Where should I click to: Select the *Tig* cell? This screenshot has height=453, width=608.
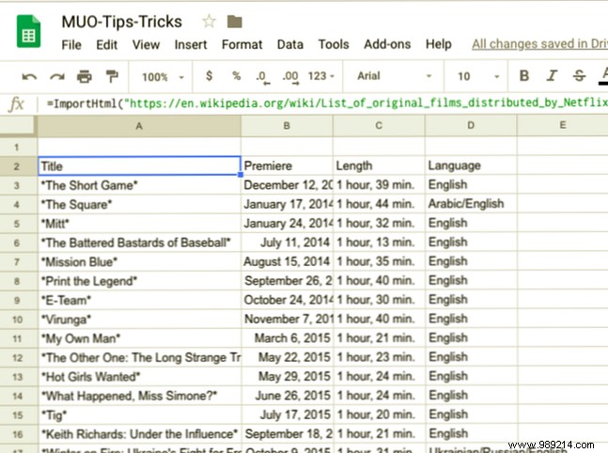[x=139, y=415]
